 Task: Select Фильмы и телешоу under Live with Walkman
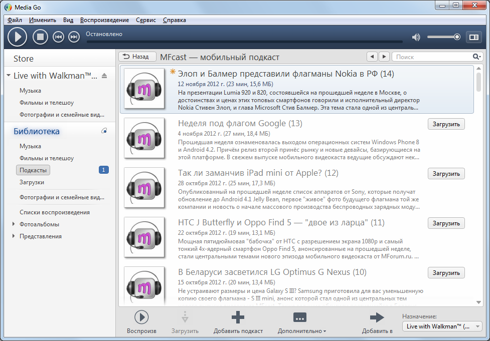pos(47,103)
